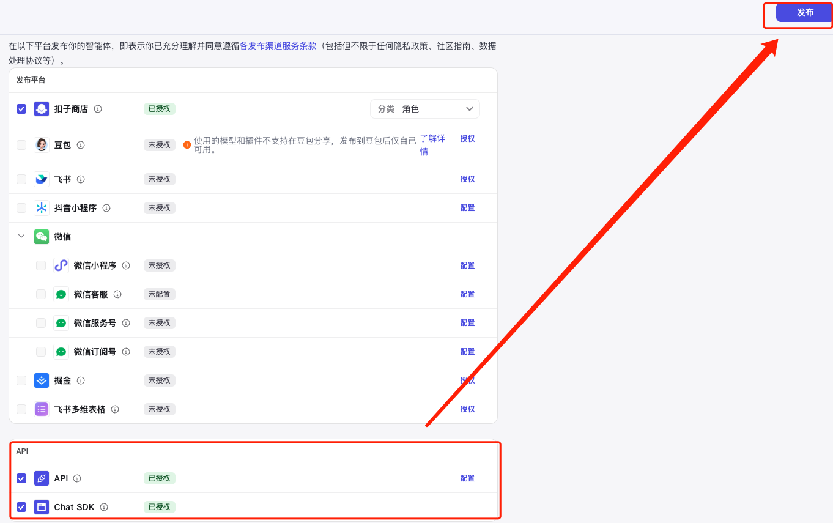Uncheck the API checkbox
Screen dimensions: 833x523
pyautogui.click(x=21, y=478)
